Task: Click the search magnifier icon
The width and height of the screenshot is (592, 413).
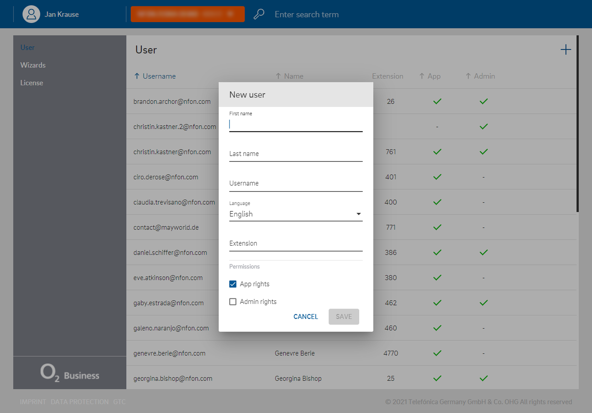Action: [259, 14]
